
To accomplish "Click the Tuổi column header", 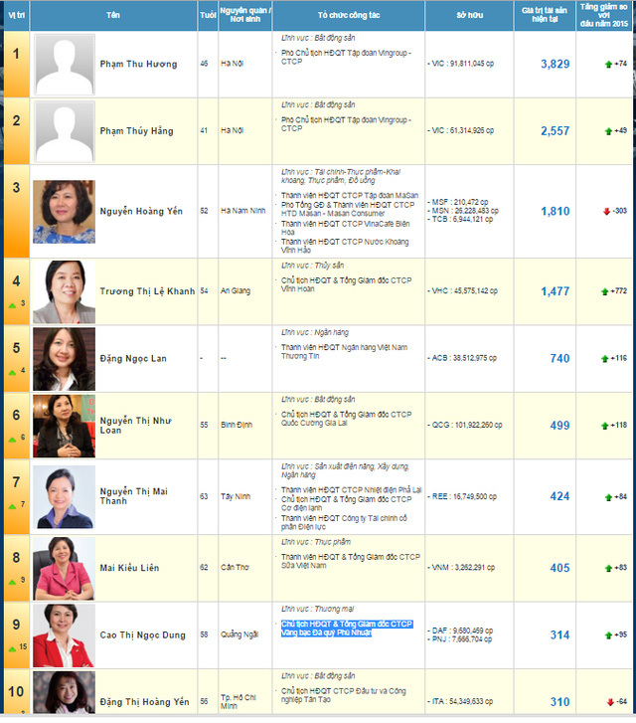I will point(208,16).
